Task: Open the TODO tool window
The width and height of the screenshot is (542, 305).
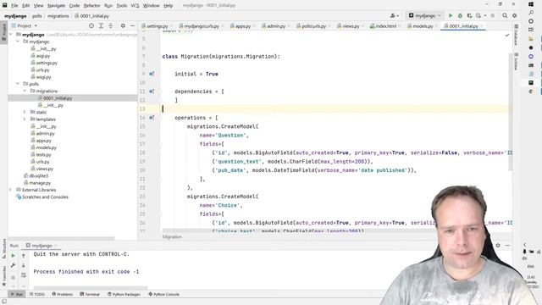Action: (37, 294)
